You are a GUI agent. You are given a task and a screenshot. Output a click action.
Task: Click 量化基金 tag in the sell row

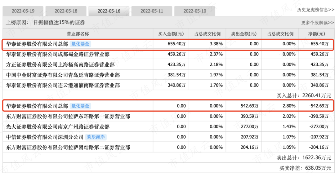(80, 106)
